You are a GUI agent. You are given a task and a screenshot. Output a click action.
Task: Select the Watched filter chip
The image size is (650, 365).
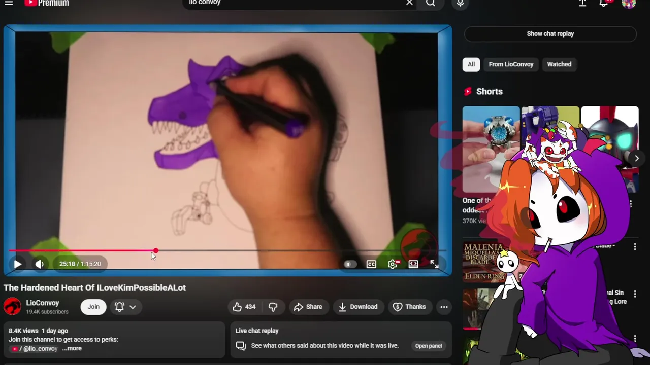click(x=559, y=64)
